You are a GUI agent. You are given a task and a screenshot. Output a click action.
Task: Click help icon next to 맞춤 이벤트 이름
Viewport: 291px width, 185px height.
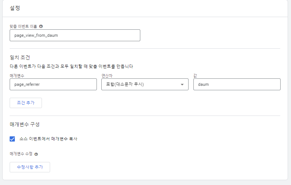point(41,26)
